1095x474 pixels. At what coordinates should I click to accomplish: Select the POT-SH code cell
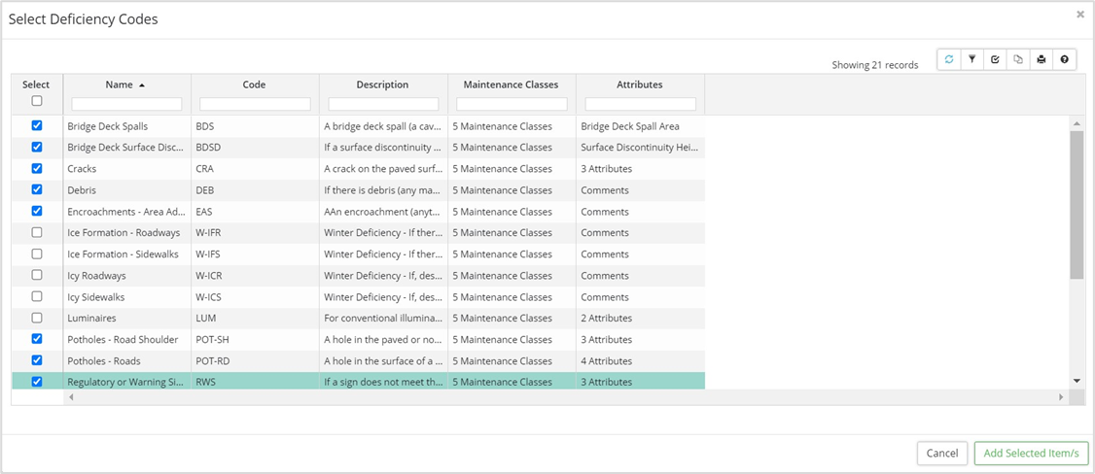click(x=256, y=339)
